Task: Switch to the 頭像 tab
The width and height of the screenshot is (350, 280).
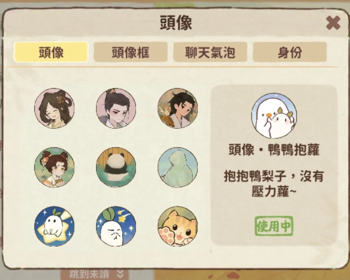Action: coord(51,52)
